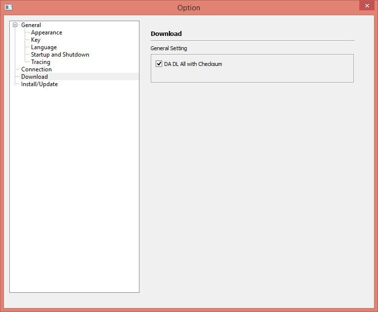
Task: Open the Key settings page
Action: (35, 40)
